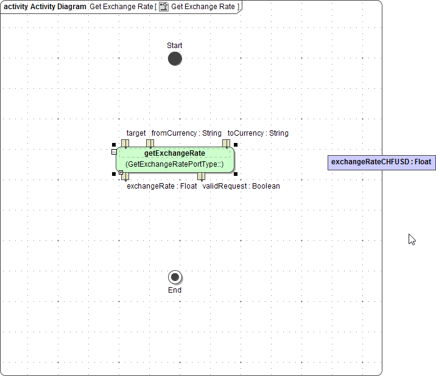Viewport: 436px width, 376px height.
Task: Select the exchangeRate output pin
Action: pos(125,176)
